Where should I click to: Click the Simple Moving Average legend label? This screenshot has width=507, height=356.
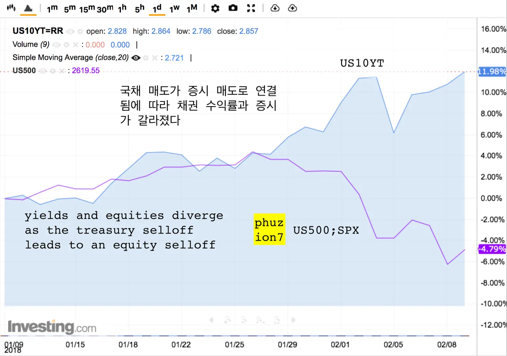pos(71,58)
